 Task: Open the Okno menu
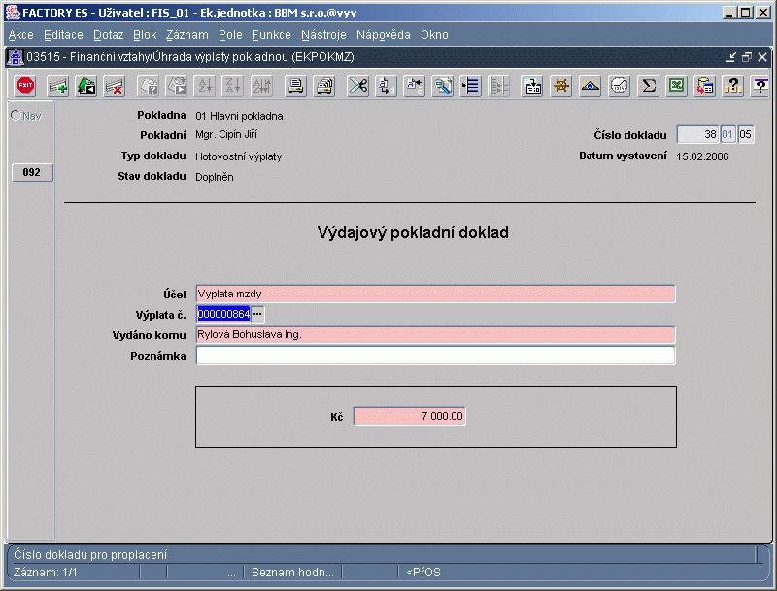(x=434, y=35)
